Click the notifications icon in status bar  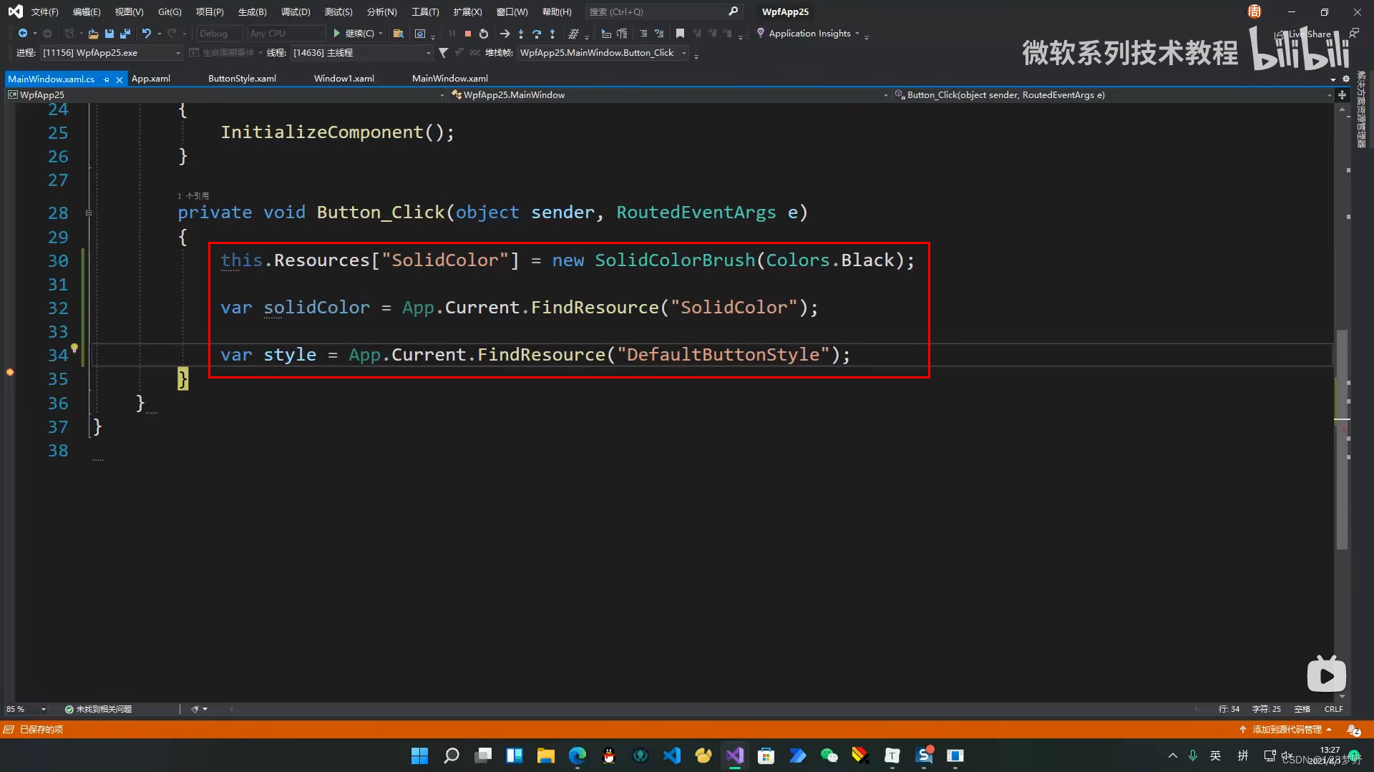point(1354,730)
